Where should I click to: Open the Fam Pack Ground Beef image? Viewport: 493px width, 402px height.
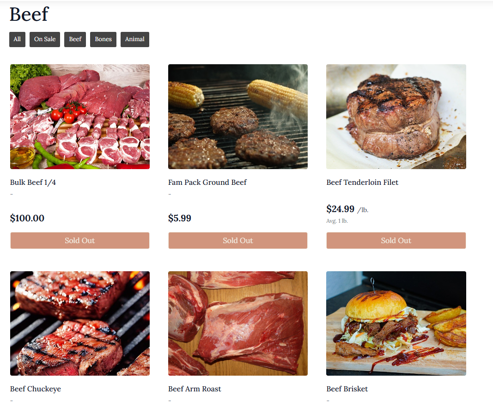click(238, 116)
